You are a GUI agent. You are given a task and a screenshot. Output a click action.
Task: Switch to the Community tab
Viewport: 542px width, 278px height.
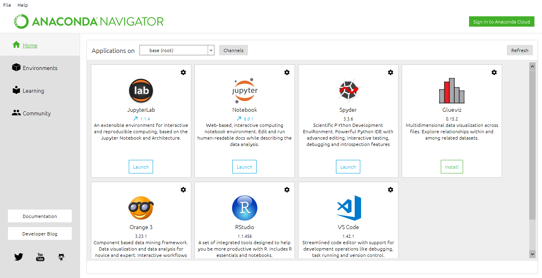point(40,113)
